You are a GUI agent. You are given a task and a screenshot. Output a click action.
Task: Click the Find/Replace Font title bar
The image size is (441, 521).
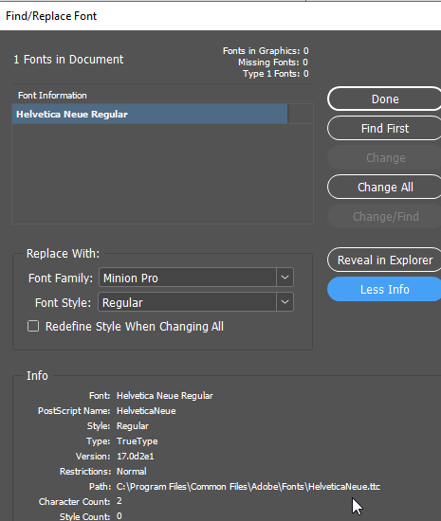tap(220, 16)
